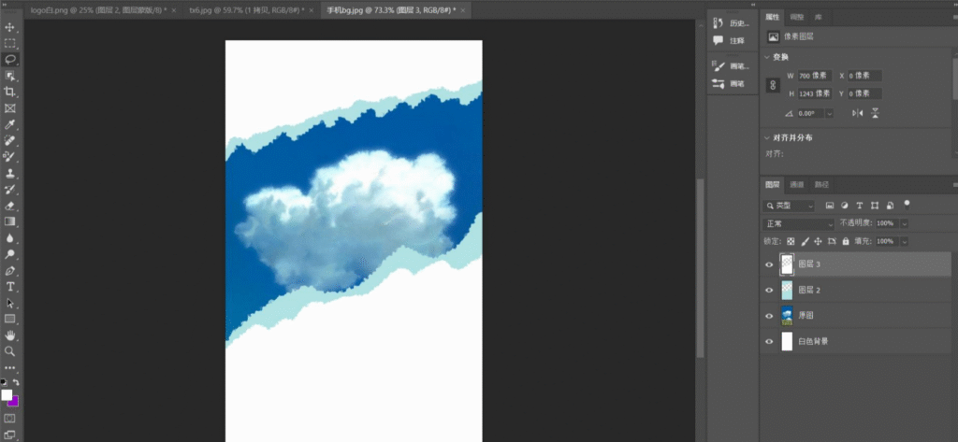
Task: Collapse the 对齐并分布 section
Action: [x=767, y=138]
